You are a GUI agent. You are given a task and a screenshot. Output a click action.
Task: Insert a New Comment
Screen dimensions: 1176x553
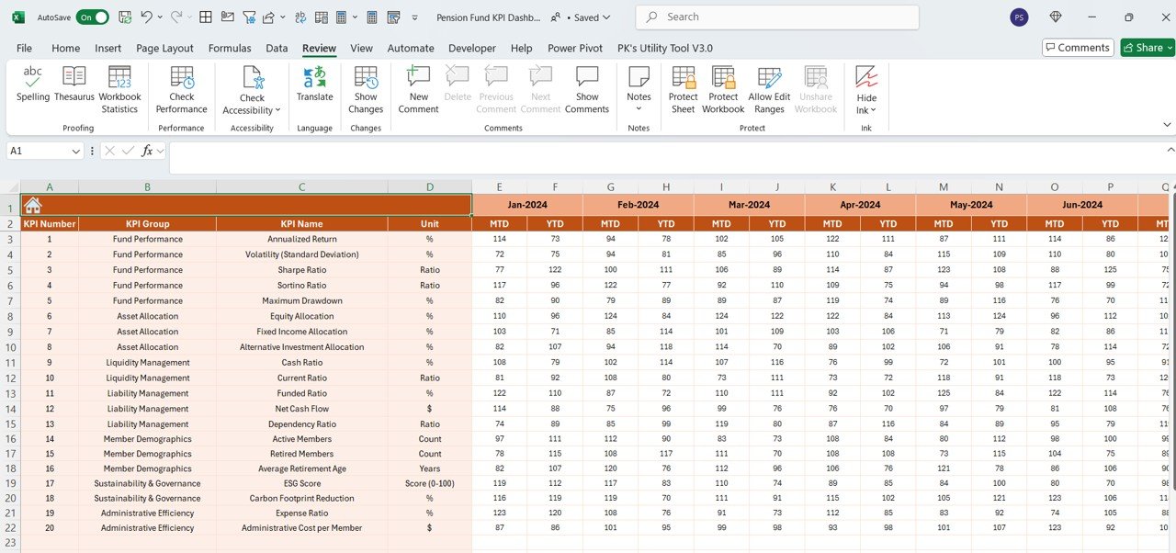pos(418,90)
